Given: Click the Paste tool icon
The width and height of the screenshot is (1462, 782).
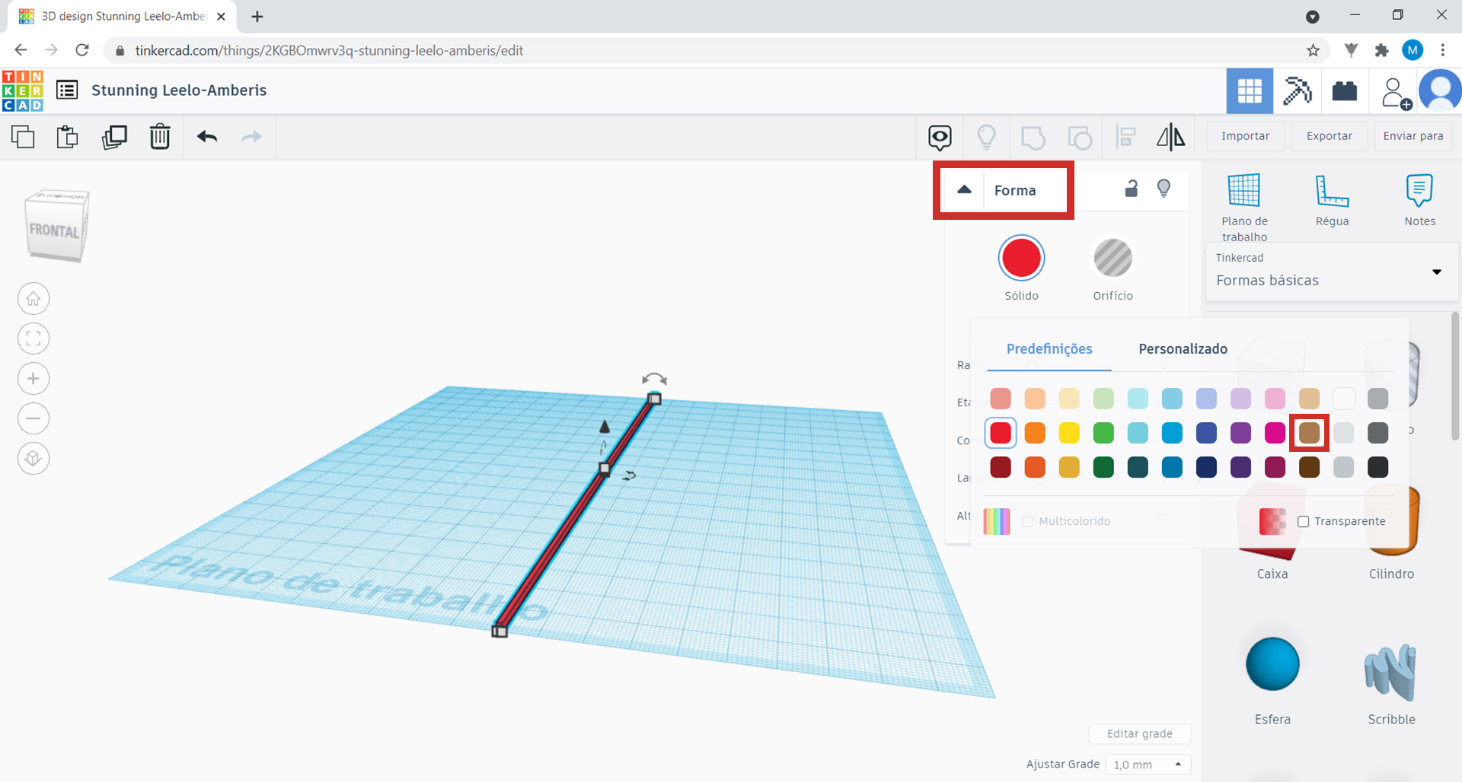Looking at the screenshot, I should click(x=68, y=137).
